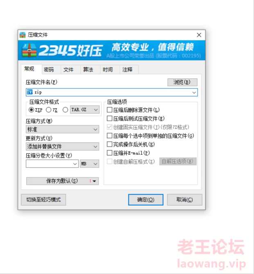The image size is (254, 274).
Task: Select the radio button beside TAR.GZ
Action: (65, 110)
